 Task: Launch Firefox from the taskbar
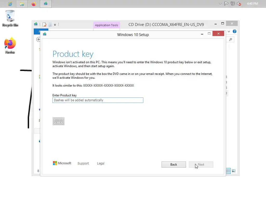tap(34, 4)
